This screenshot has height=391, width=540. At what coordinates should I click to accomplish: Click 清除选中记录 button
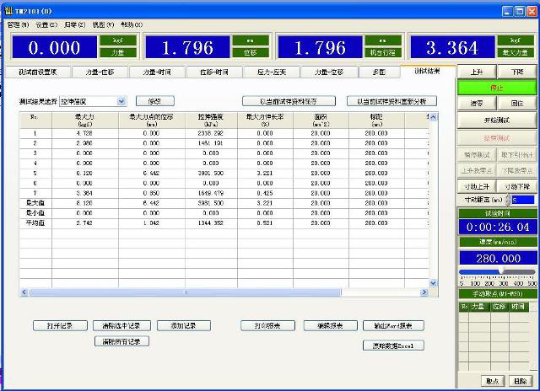click(121, 325)
